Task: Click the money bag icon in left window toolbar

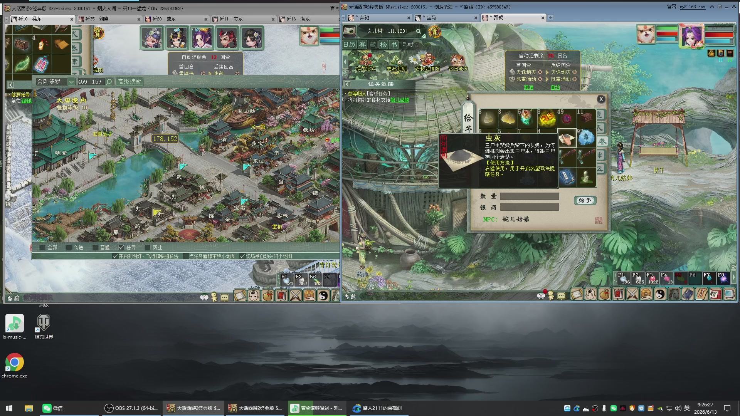Action: [x=268, y=296]
